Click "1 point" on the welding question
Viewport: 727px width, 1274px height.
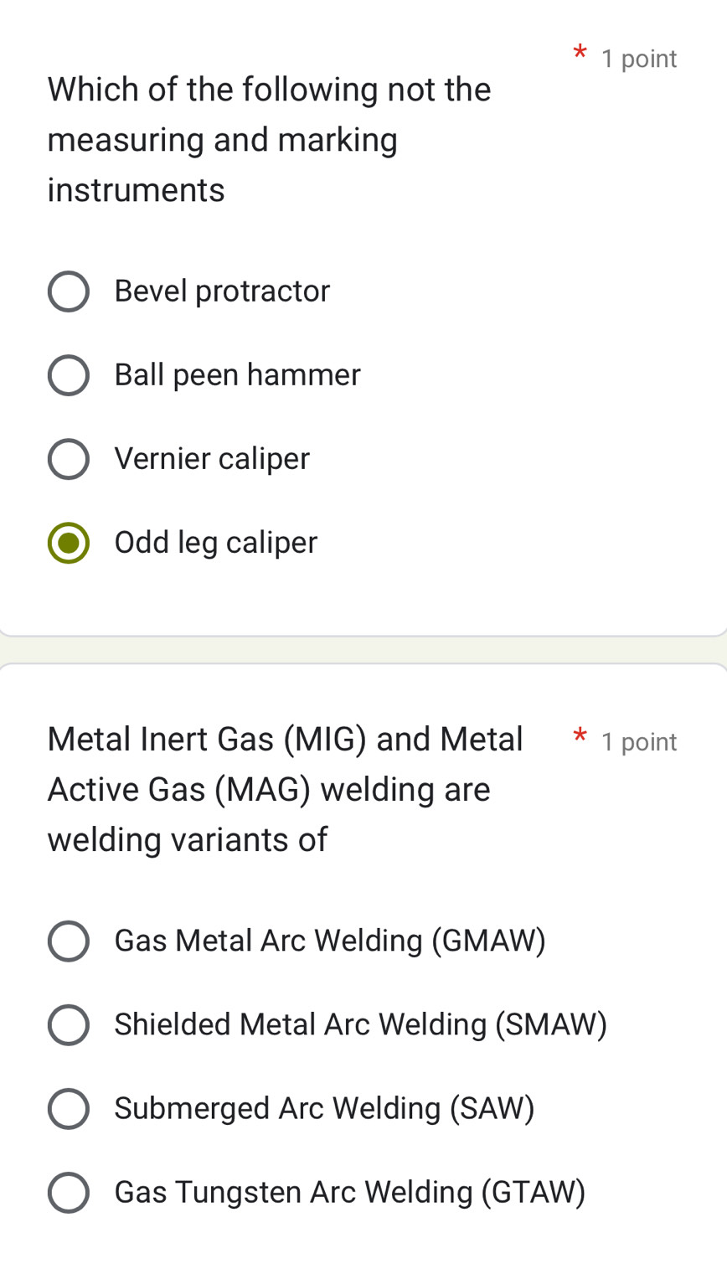638,742
